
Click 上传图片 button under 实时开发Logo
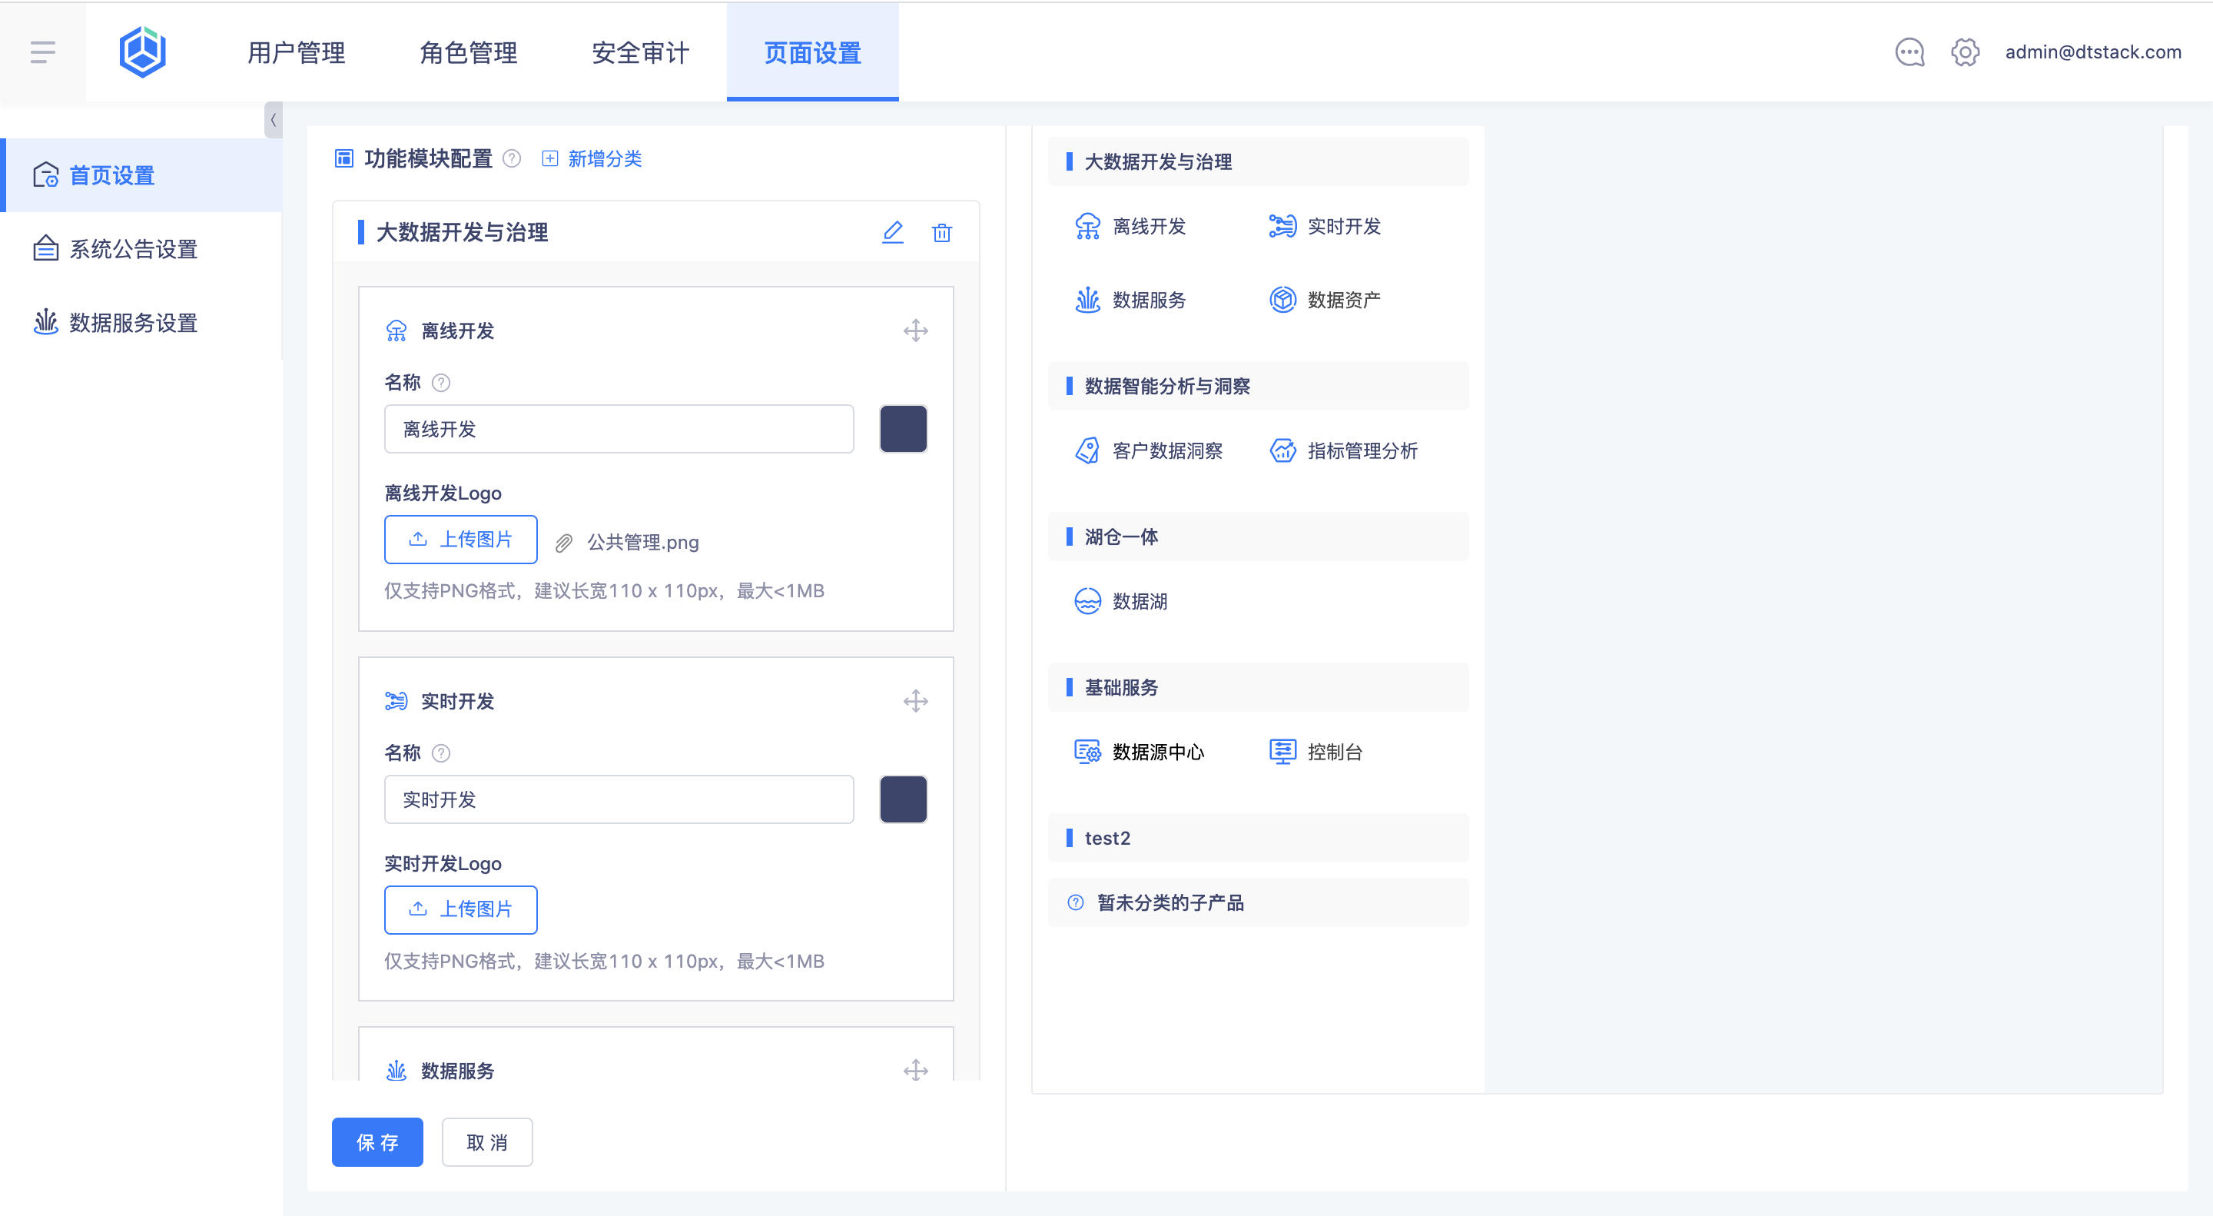coord(460,909)
